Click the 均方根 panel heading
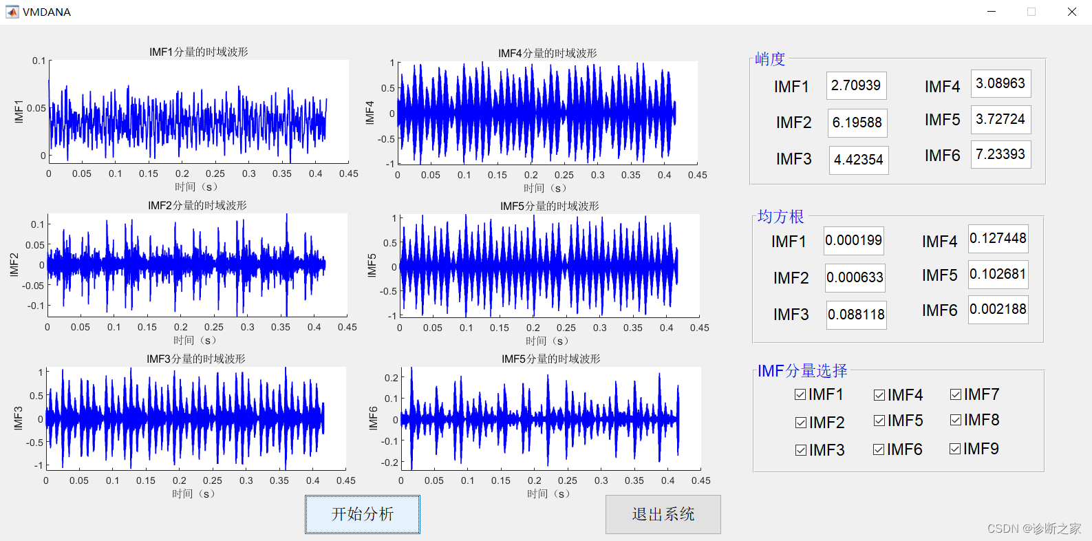The height and width of the screenshot is (541, 1092). [x=781, y=217]
